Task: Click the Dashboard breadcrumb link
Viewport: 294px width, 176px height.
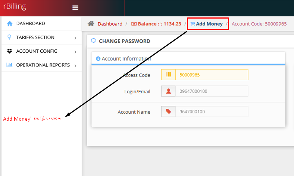Action: coord(110,24)
